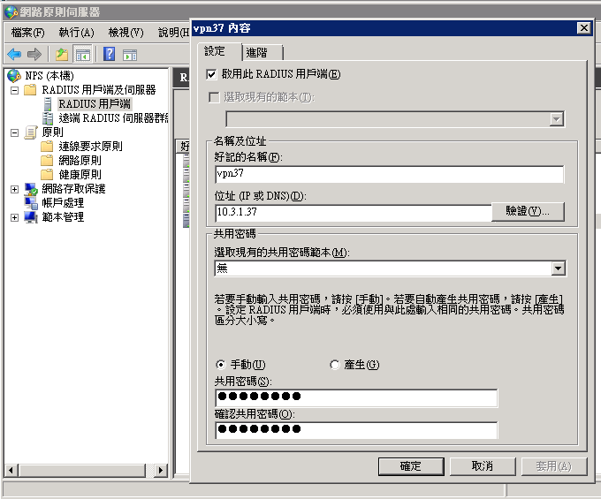This screenshot has height=499, width=601.
Task: Click the Back arrow toolbar icon
Action: tap(14, 54)
